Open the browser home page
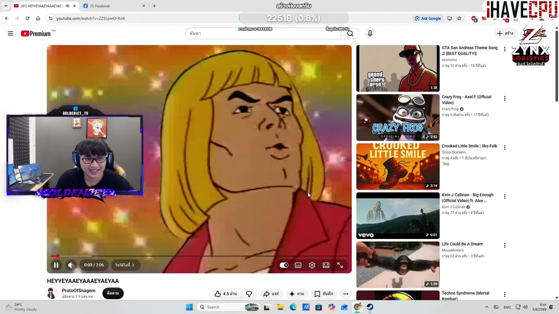The width and height of the screenshot is (559, 314). (38, 18)
